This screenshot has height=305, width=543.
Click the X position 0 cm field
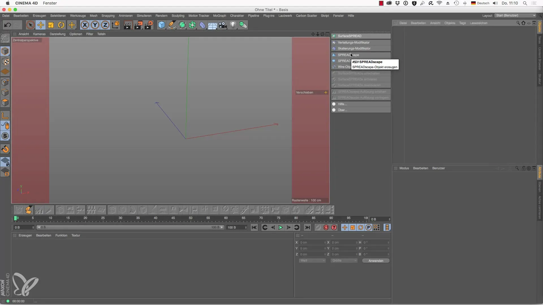tap(313, 243)
